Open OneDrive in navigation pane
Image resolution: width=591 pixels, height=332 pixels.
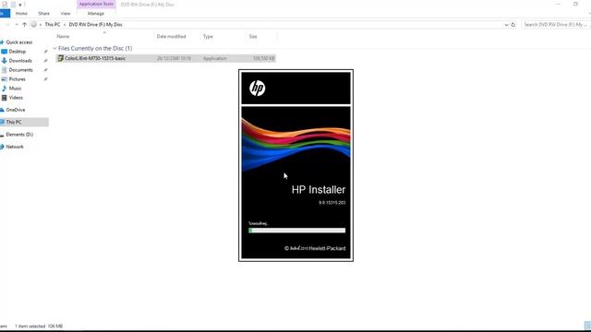[16, 110]
